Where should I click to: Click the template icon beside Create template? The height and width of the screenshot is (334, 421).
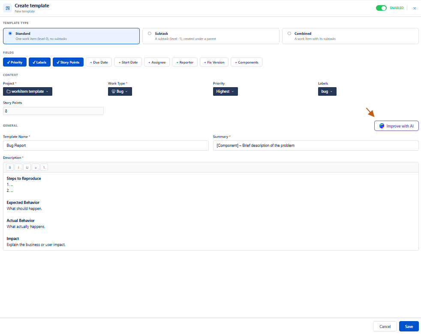[x=8, y=8]
